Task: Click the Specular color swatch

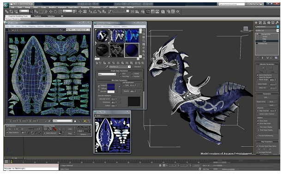Action: [x=111, y=91]
